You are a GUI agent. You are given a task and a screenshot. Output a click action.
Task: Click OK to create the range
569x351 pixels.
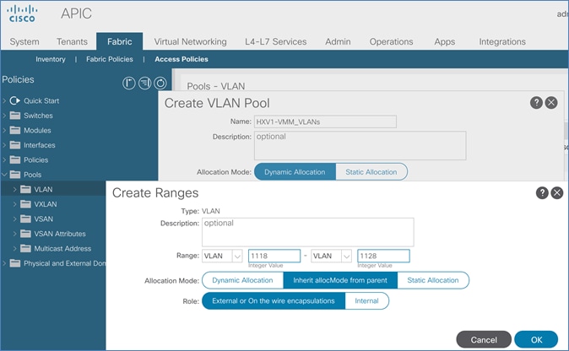536,340
